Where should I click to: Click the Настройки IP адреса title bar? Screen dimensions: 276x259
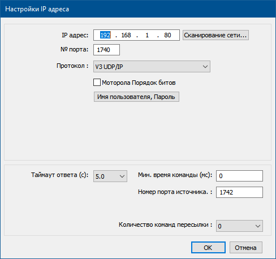138,9
